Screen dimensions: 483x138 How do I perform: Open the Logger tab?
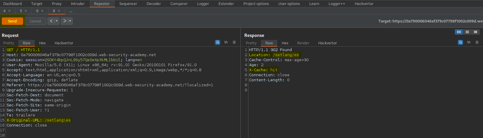click(x=203, y=4)
